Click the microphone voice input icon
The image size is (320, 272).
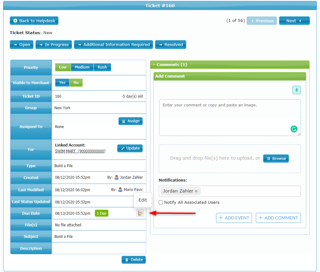click(297, 90)
